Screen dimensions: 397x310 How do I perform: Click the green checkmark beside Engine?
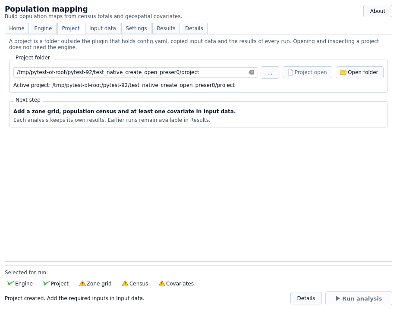pos(10,283)
